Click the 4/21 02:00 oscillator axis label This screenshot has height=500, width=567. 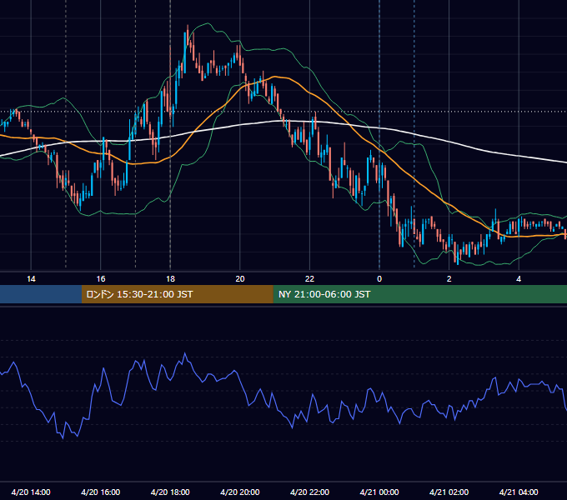pos(449,492)
